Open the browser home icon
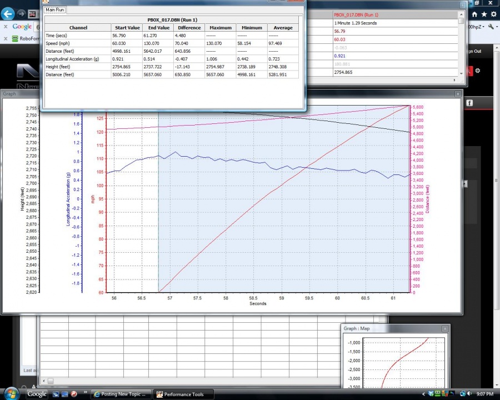Viewport: 500px width, 400px height. [x=474, y=14]
